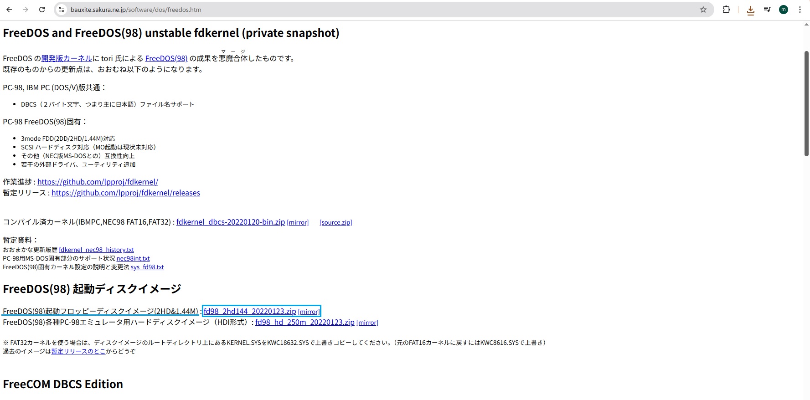810x400 pixels.
Task: Open mirror link for fd98_hd_250m zip
Action: [367, 323]
